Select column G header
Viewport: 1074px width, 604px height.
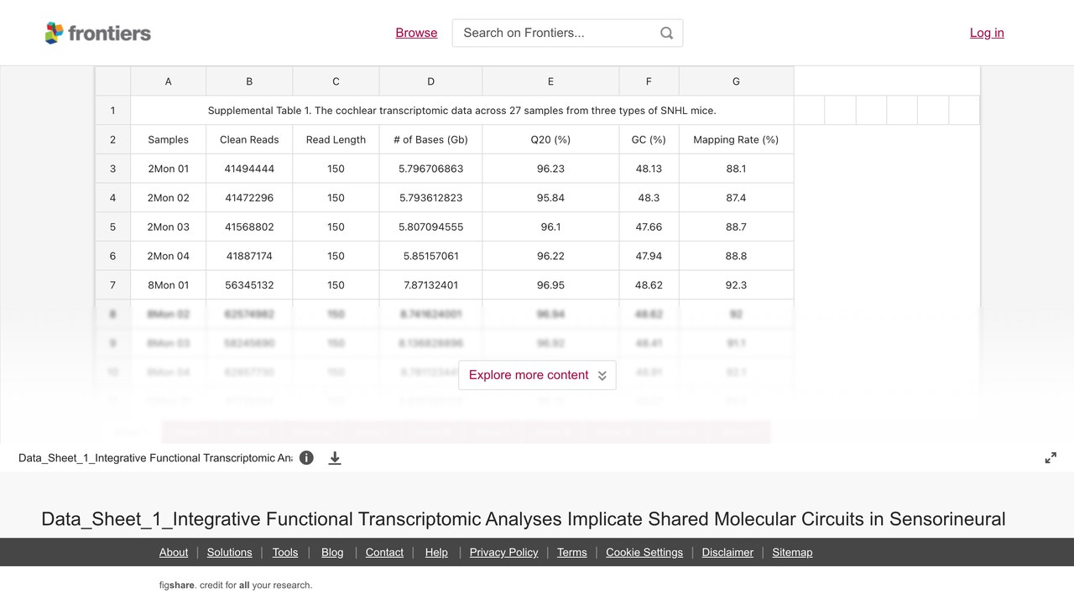[736, 81]
